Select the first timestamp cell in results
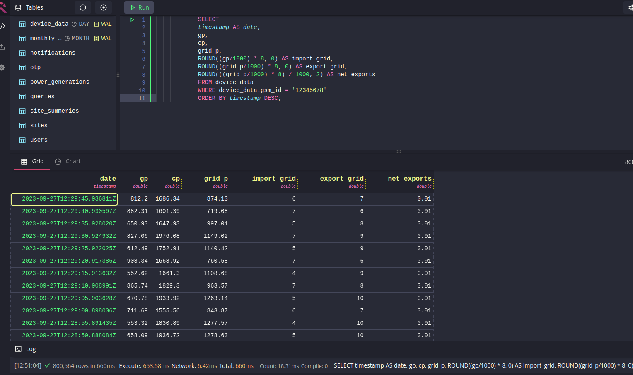Image resolution: width=633 pixels, height=375 pixels. [64, 199]
